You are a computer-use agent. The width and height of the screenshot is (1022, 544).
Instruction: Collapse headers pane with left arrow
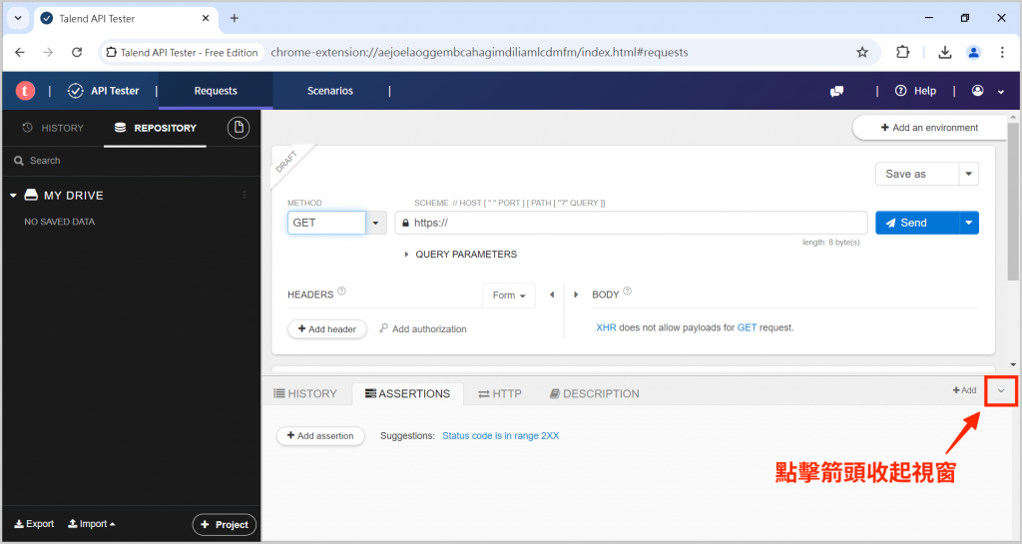coord(552,294)
